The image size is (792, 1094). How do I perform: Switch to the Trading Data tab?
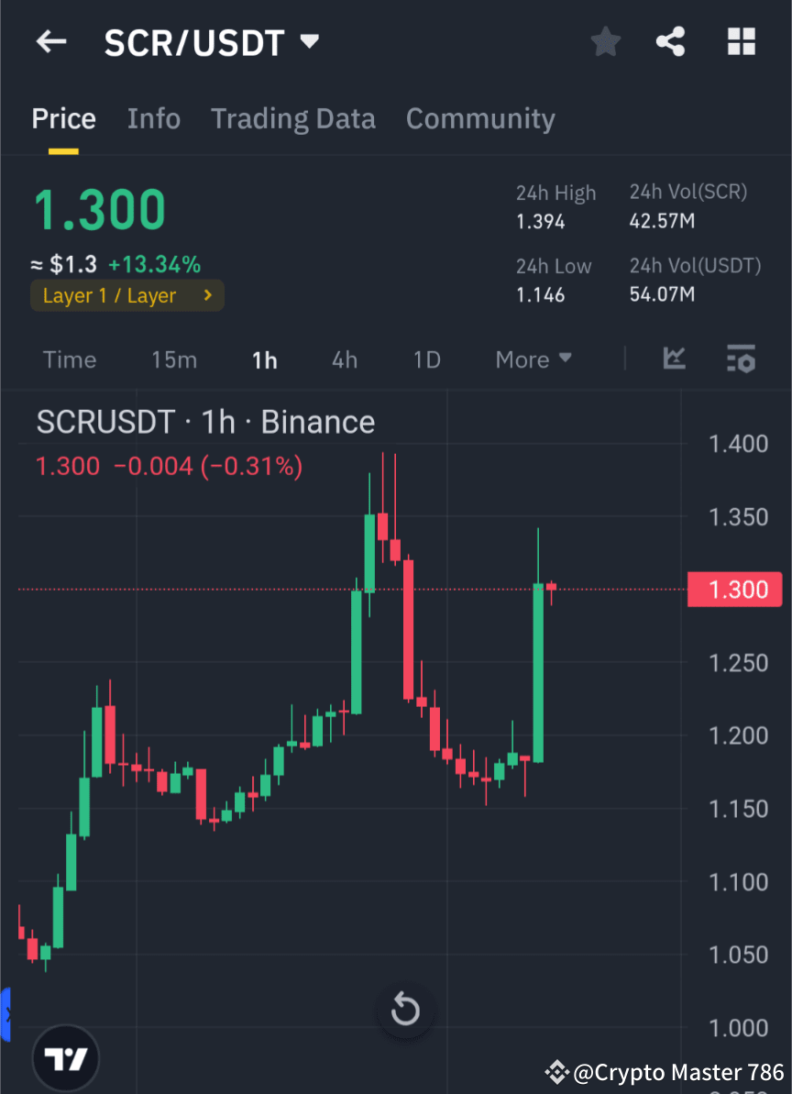[x=292, y=118]
